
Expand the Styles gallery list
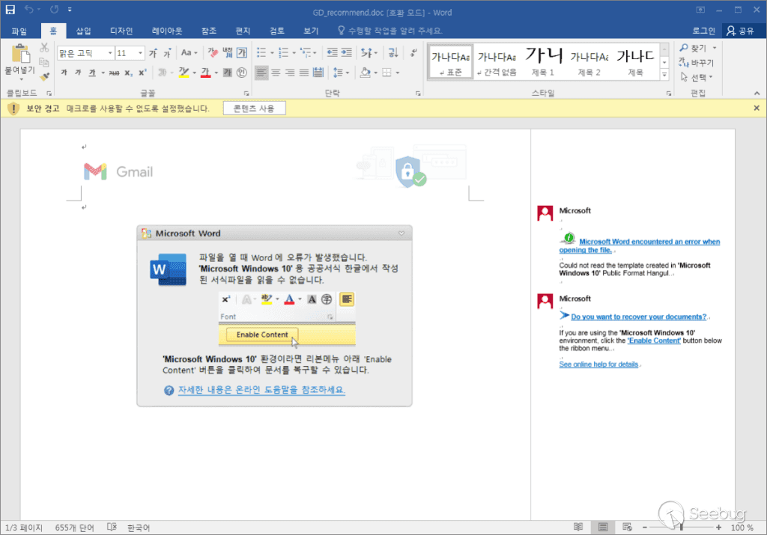coord(664,76)
